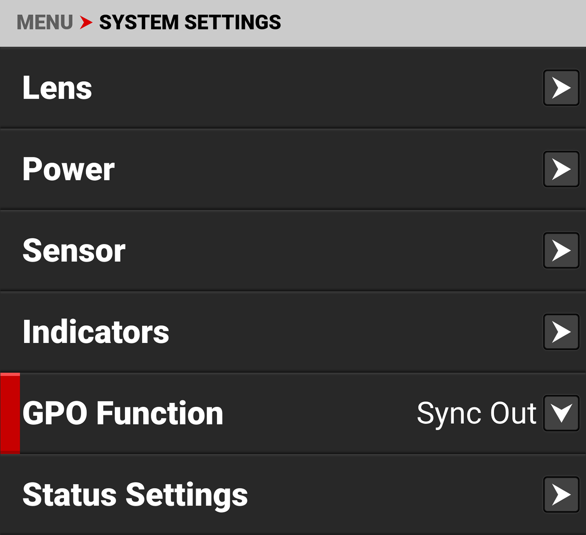This screenshot has height=535, width=586.
Task: Click blank gray header bar right of title
Action: click(430, 22)
